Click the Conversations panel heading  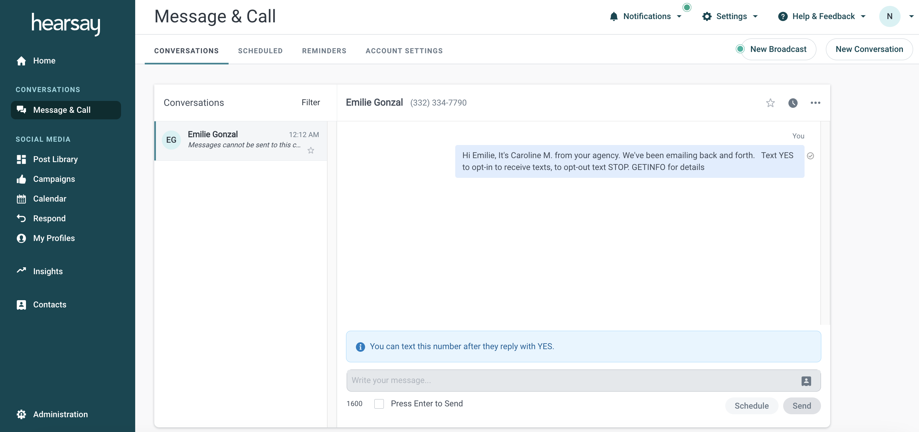194,103
